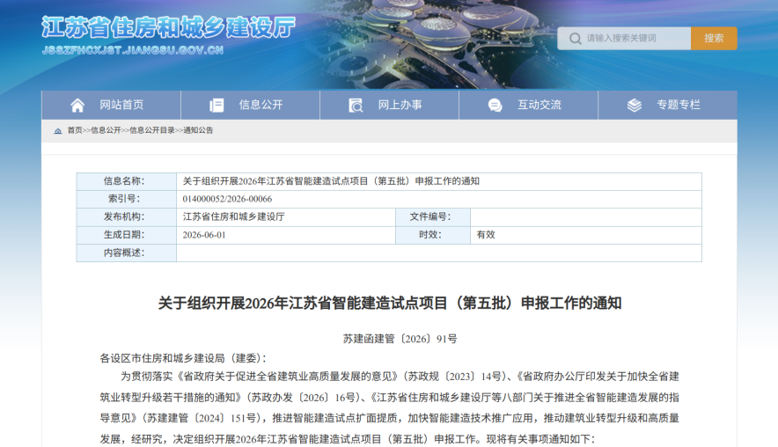Viewport: 778px width, 447px height.
Task: Click the 江苏省住房和城乡建设厅 site logo title
Action: coord(169,27)
